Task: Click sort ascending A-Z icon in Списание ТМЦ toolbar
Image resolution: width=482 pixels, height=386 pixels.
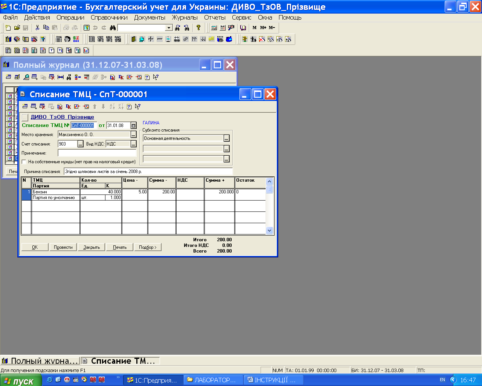Action: pos(112,106)
